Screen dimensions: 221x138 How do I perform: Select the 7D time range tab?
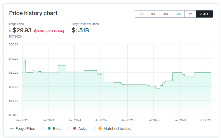pyautogui.click(x=141, y=14)
